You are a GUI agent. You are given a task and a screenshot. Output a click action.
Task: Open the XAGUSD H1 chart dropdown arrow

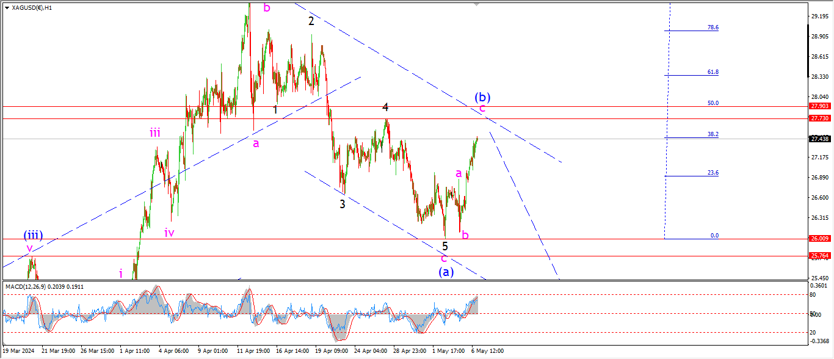pyautogui.click(x=7, y=8)
